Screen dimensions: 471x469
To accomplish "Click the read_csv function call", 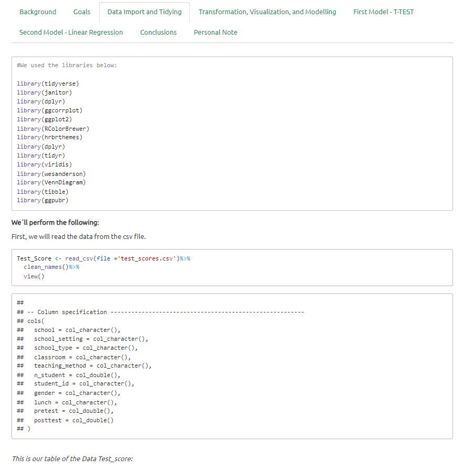I will [x=79, y=258].
